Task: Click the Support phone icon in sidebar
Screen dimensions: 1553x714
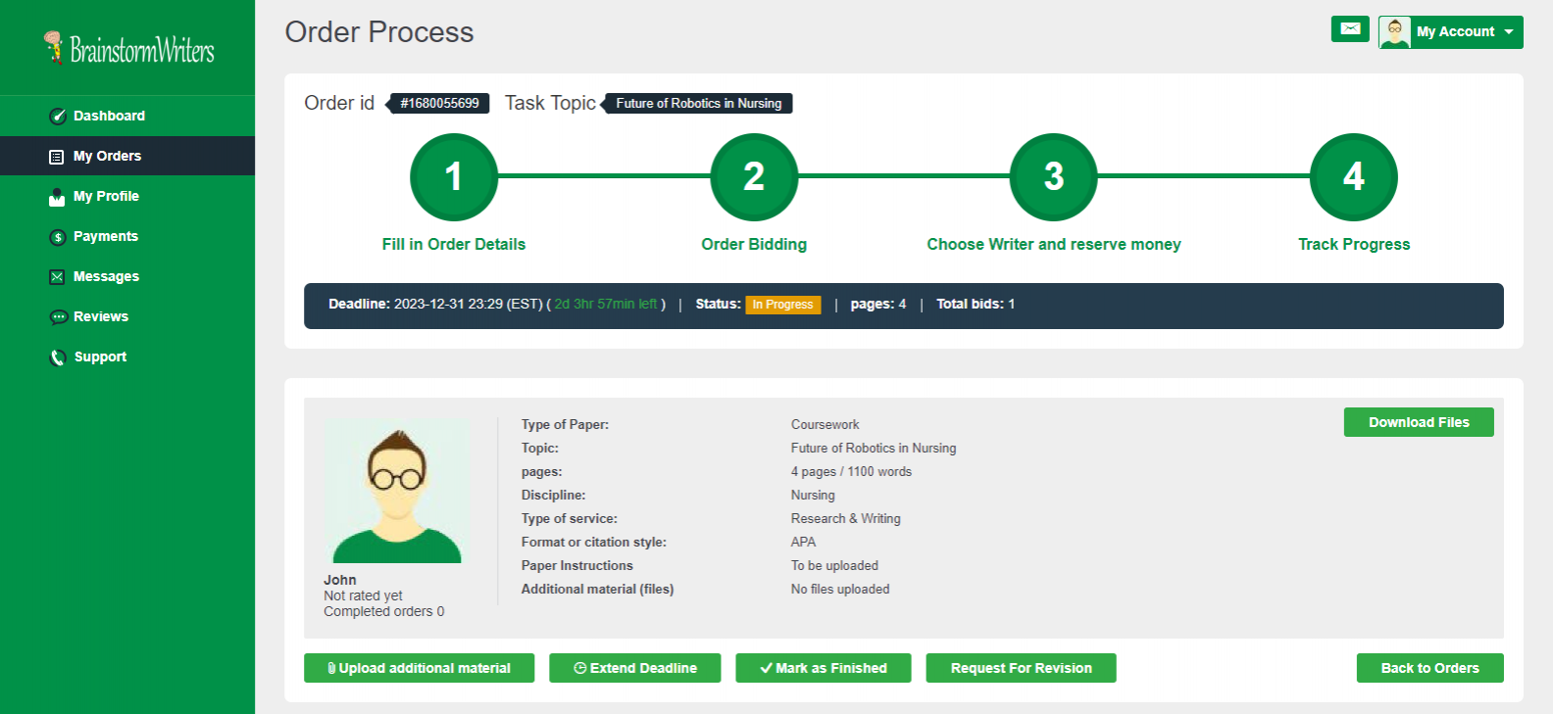Action: 58,357
